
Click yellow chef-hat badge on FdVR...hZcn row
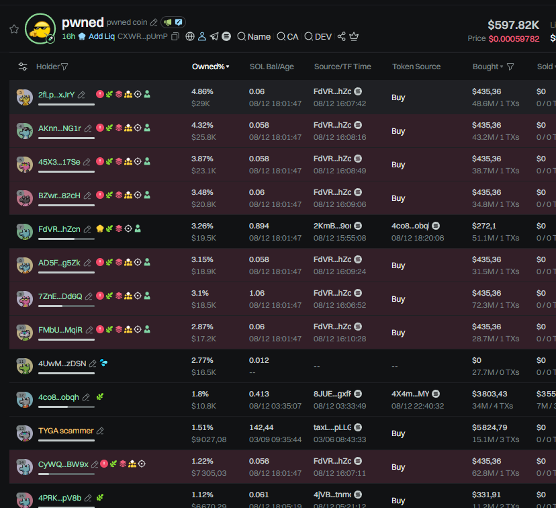coord(100,228)
